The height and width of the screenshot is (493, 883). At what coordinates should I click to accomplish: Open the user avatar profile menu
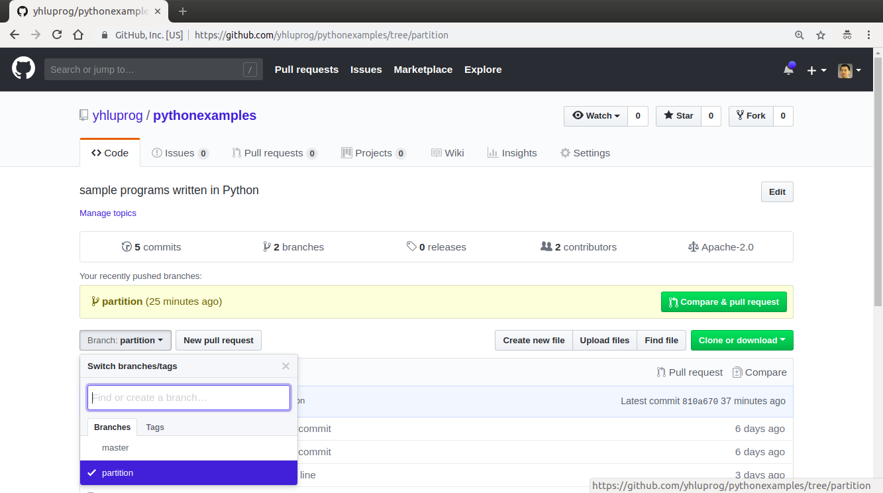849,70
